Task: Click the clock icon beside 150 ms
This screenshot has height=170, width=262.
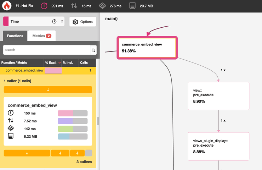Action: point(11,113)
